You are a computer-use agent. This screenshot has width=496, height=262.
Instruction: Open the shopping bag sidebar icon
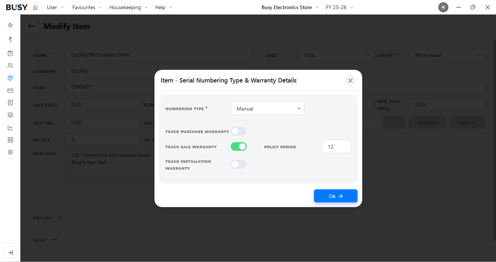pos(10,53)
